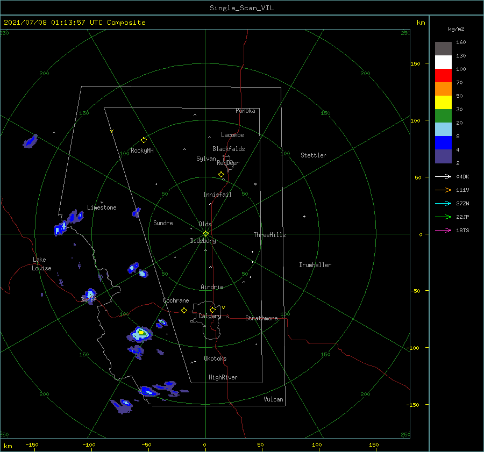Click the gray 130-160 color swatch
484x452 pixels.
(x=443, y=49)
